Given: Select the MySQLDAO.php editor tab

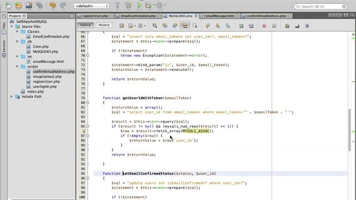Looking at the screenshot, I should pyautogui.click(x=180, y=16).
